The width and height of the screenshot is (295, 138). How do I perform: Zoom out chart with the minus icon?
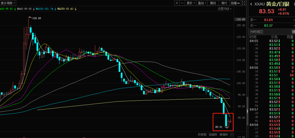[182, 3]
